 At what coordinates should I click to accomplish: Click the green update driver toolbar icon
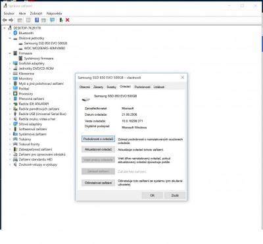point(61,20)
